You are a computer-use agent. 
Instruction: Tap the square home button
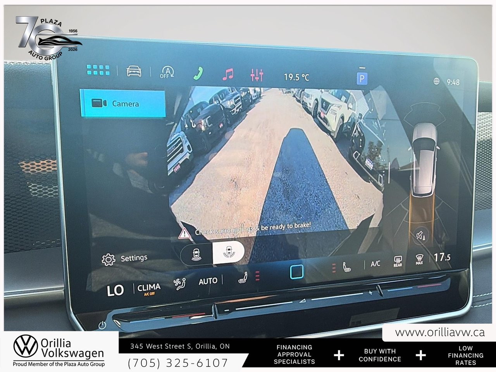(297, 272)
